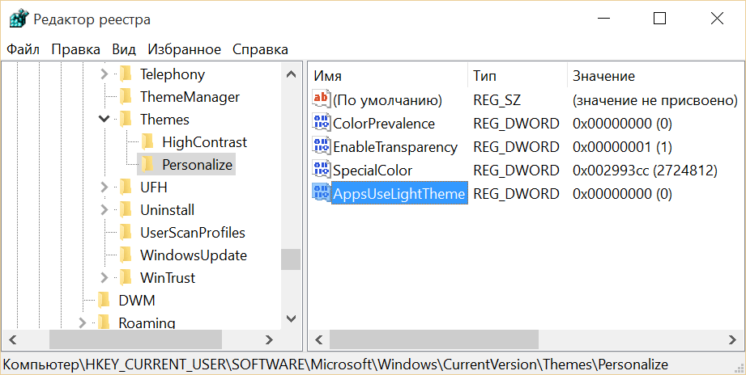
Task: Open the Вид menu
Action: pyautogui.click(x=124, y=49)
